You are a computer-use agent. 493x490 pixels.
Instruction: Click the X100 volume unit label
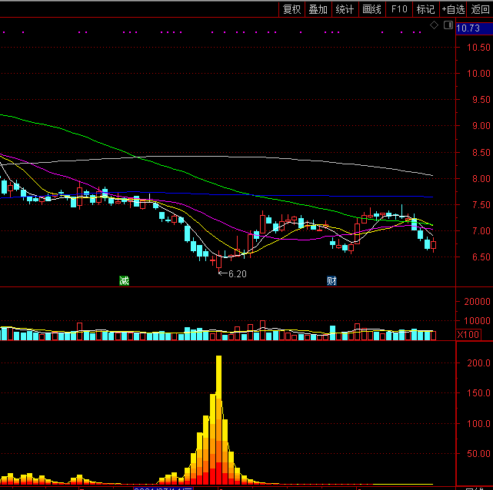pyautogui.click(x=468, y=335)
